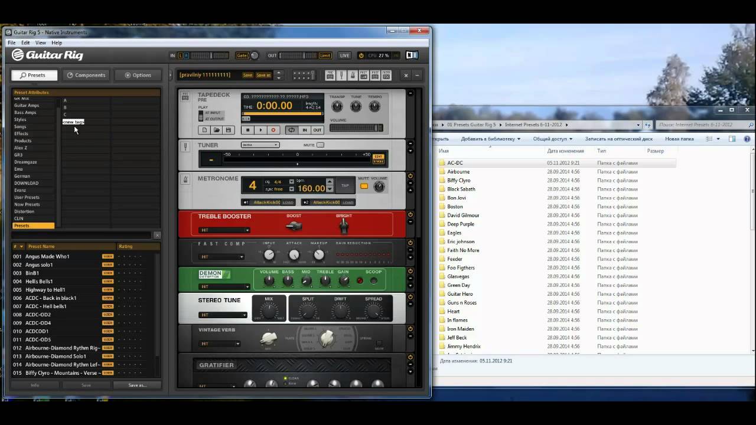
Task: Set the loop IN point button
Action: [305, 130]
